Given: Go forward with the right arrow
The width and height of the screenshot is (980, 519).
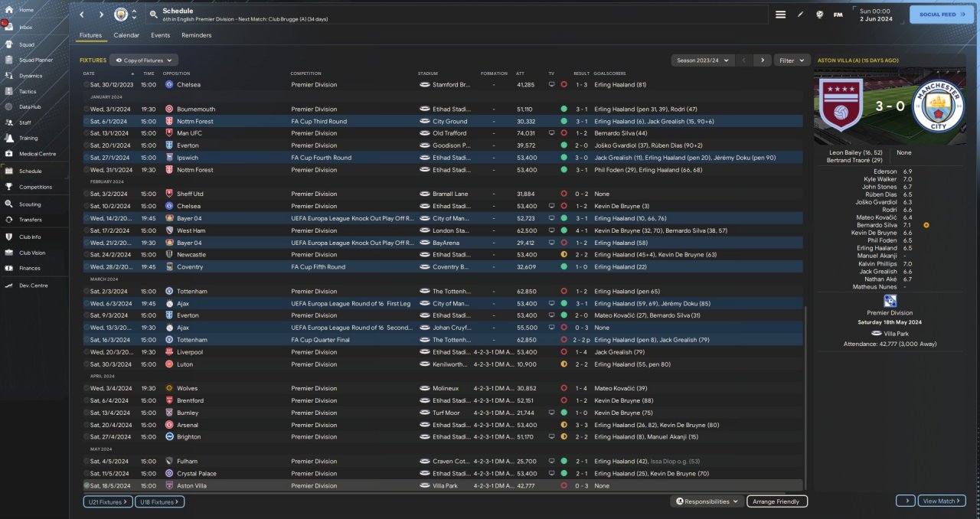Looking at the screenshot, I should [101, 15].
